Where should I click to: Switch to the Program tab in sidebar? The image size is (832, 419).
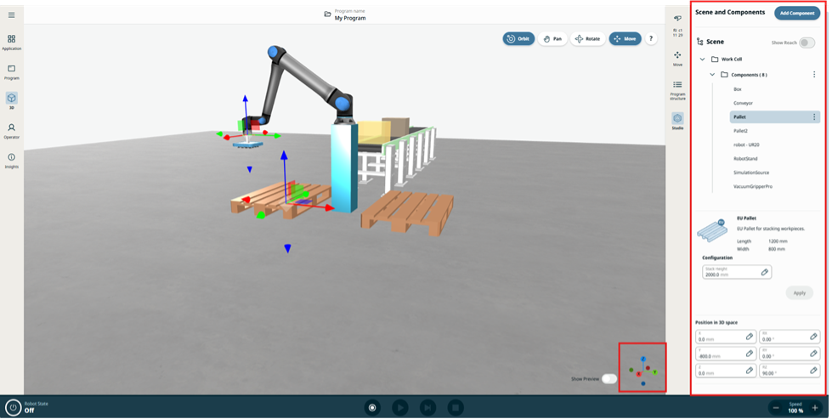(11, 71)
